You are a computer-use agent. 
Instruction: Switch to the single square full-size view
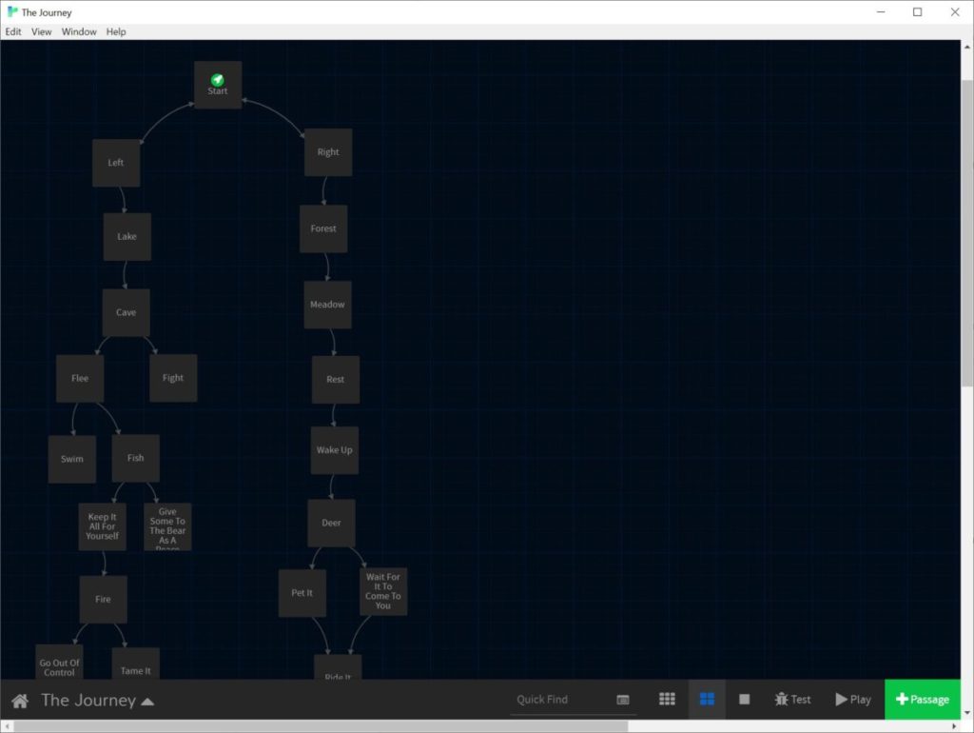point(745,700)
